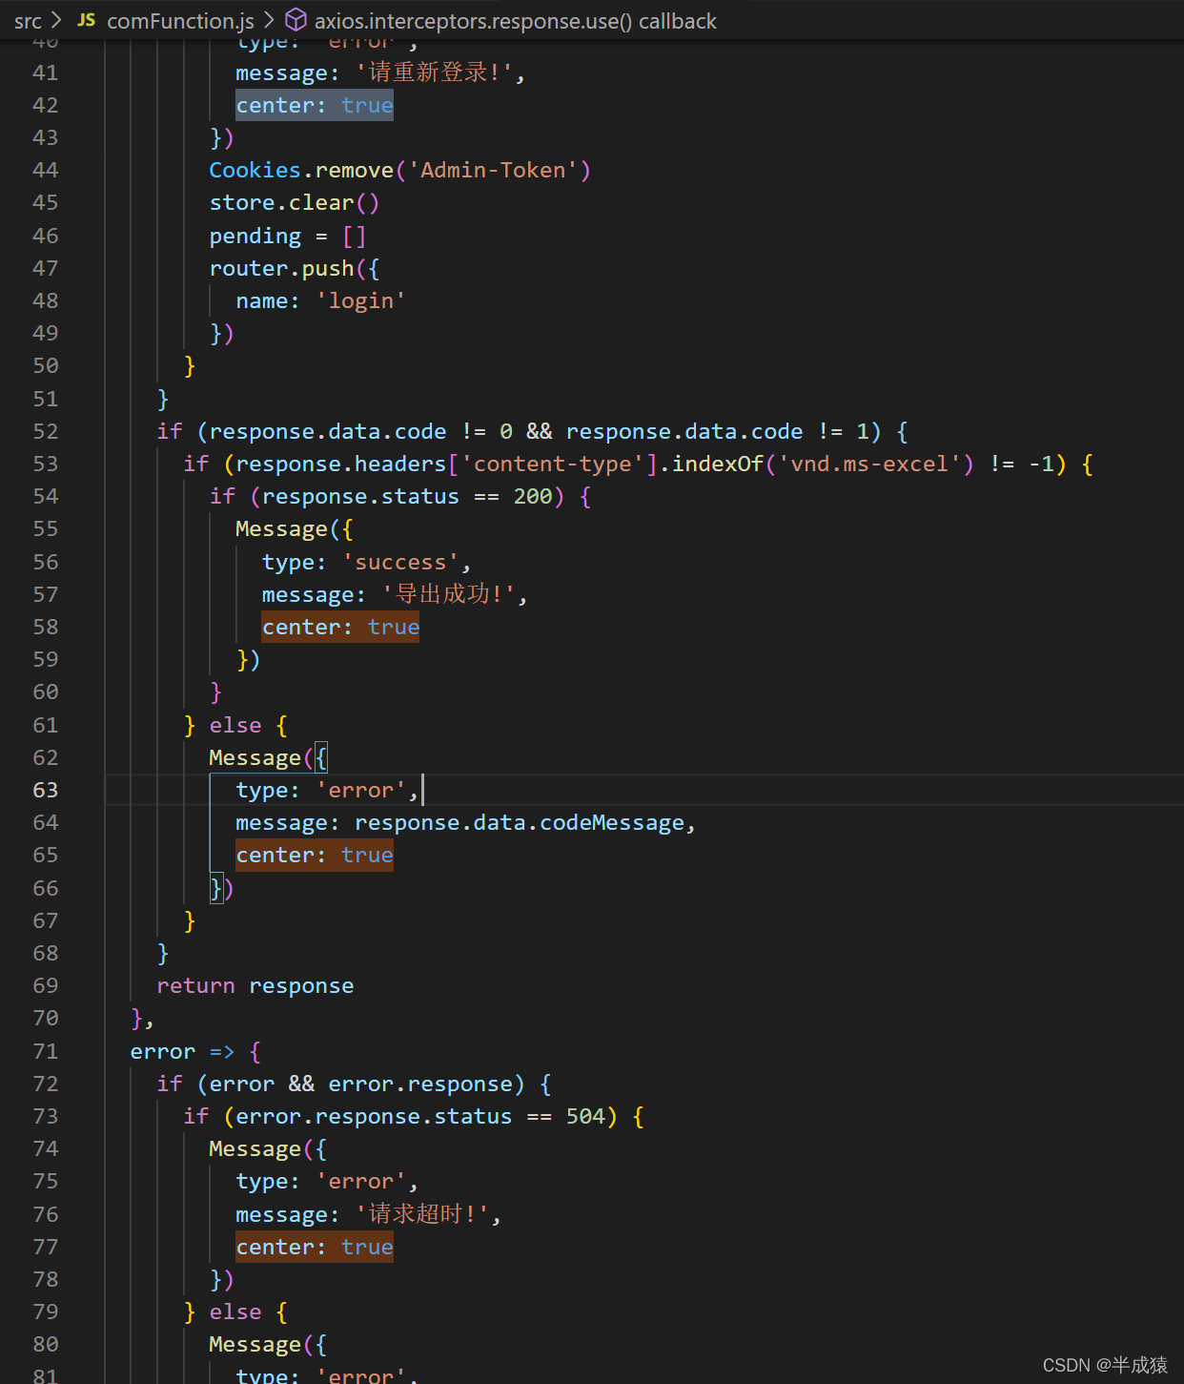Click '请重新登录!' string on line 41
Screen dimensions: 1184x1384
[436, 72]
